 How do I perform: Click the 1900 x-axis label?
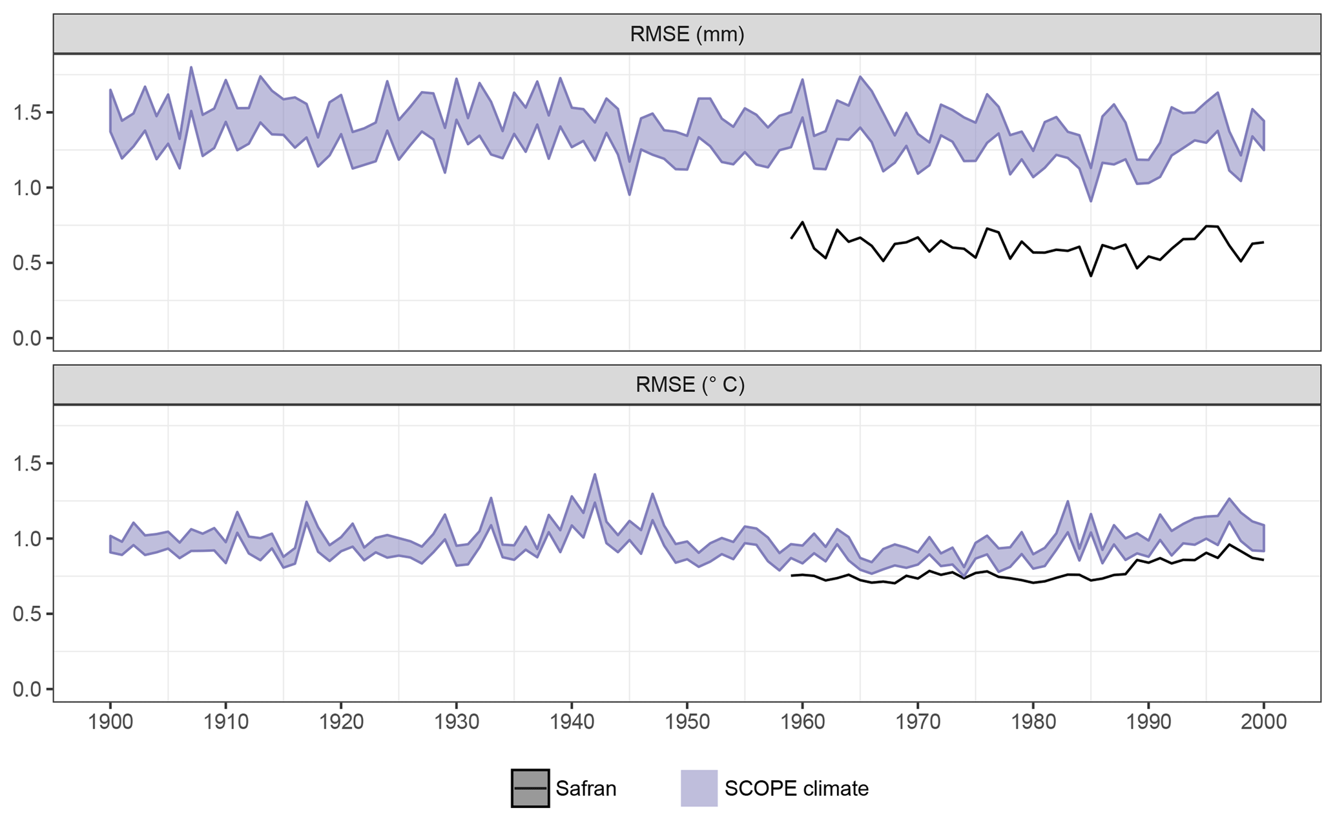110,722
